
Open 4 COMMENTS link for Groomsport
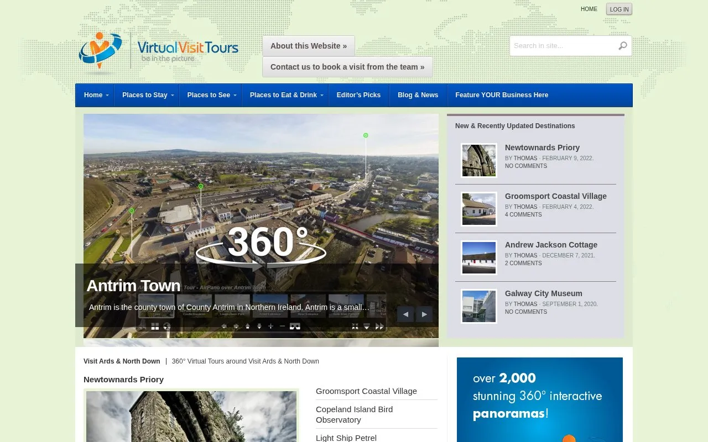tap(523, 215)
